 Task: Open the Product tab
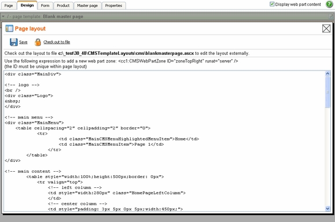coord(63,6)
